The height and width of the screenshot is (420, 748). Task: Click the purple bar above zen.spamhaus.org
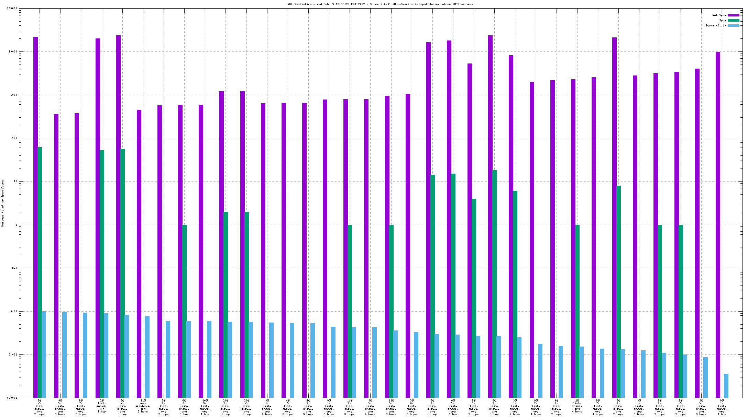click(x=139, y=254)
